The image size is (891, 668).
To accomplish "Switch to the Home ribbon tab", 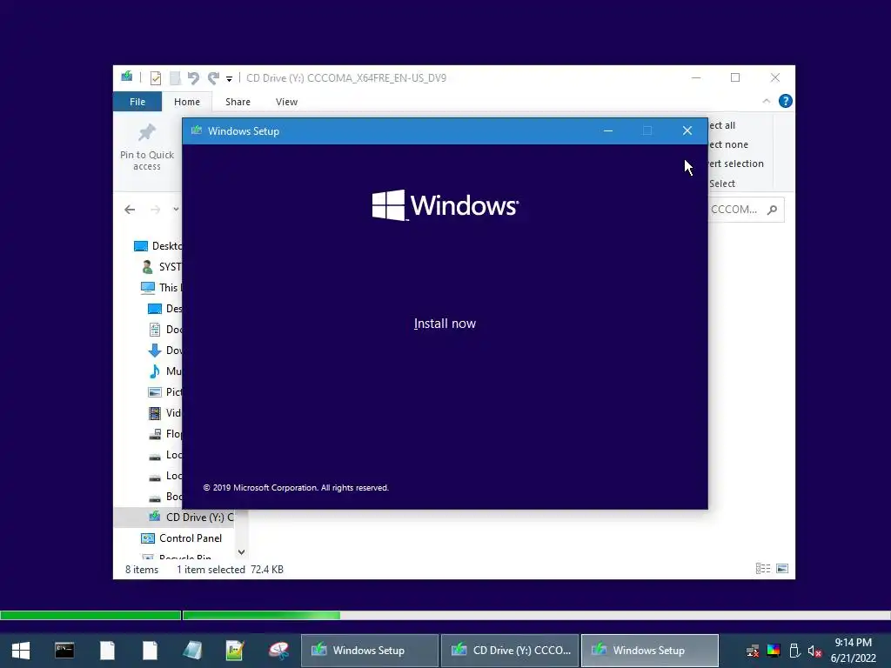I will click(187, 102).
